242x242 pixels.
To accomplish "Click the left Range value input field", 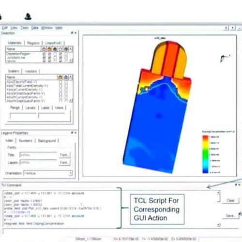I will coord(23,116).
